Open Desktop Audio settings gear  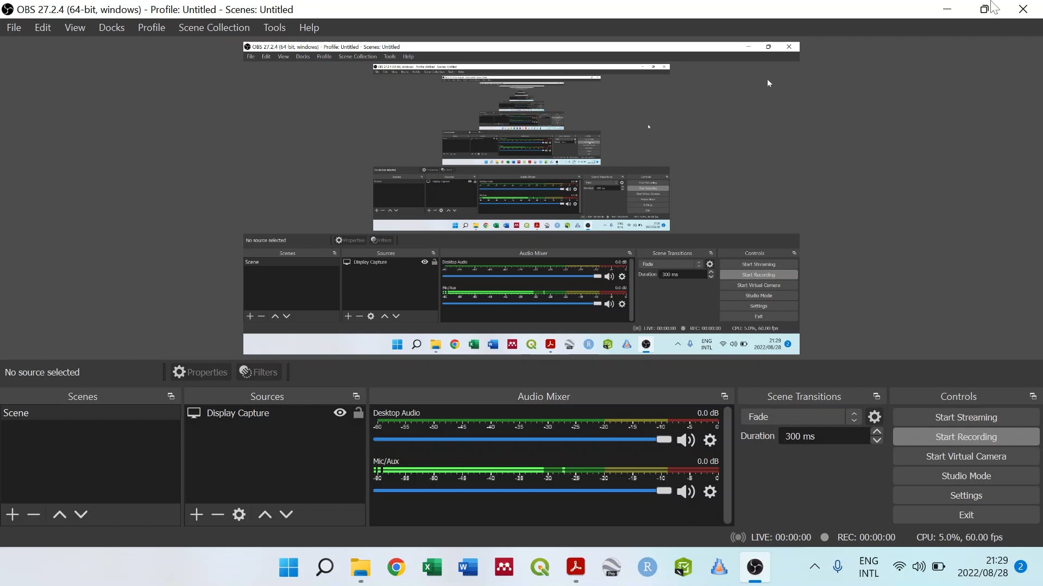[x=710, y=440]
